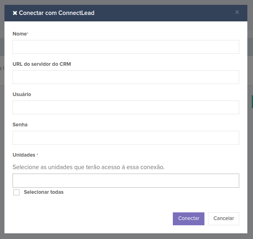This screenshot has height=239, width=253.
Task: Close the ConnectLead dialog with the top-right X
Action: click(x=237, y=12)
